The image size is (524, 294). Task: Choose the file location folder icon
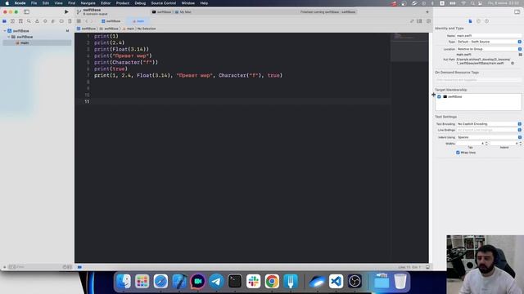coord(521,55)
